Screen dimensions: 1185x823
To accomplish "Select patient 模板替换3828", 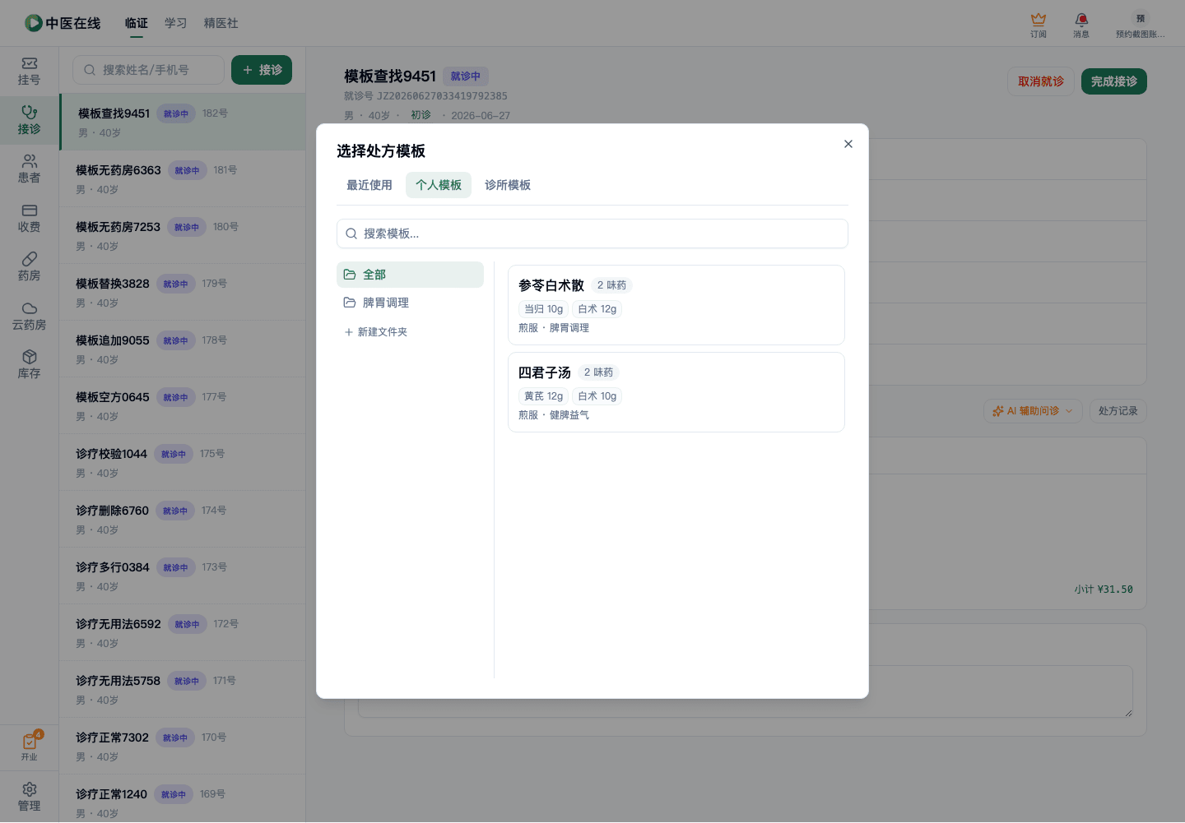I will [x=183, y=292].
